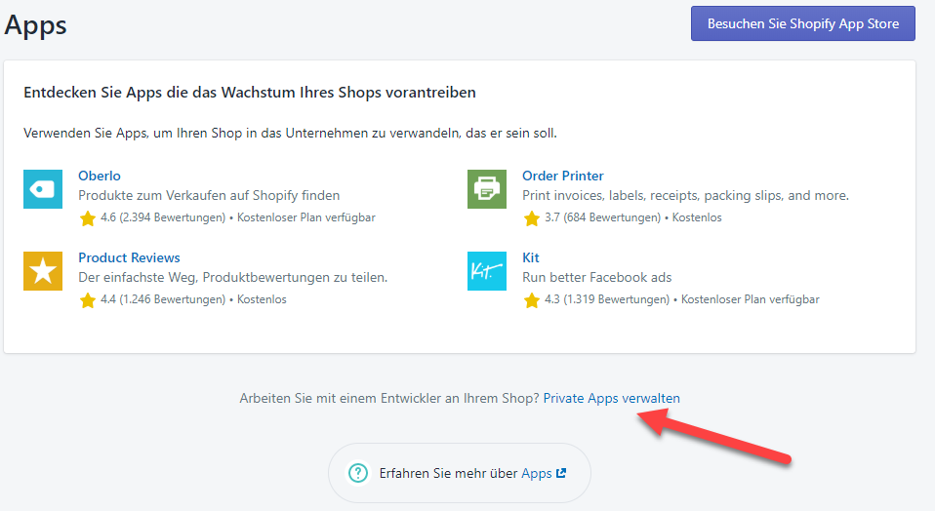The width and height of the screenshot is (935, 511).
Task: Open the Besuchen Sie Shopify App Store button
Action: point(802,23)
